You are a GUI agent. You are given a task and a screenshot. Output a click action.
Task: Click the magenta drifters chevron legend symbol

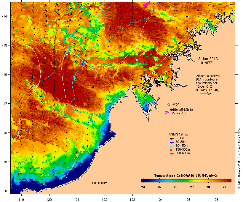tap(167, 112)
